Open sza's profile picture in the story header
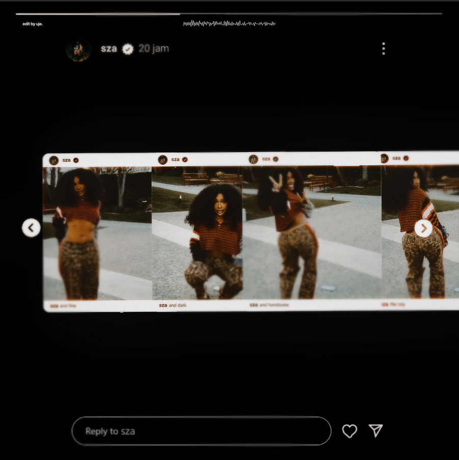Screen dimensions: 459x460 pos(78,49)
